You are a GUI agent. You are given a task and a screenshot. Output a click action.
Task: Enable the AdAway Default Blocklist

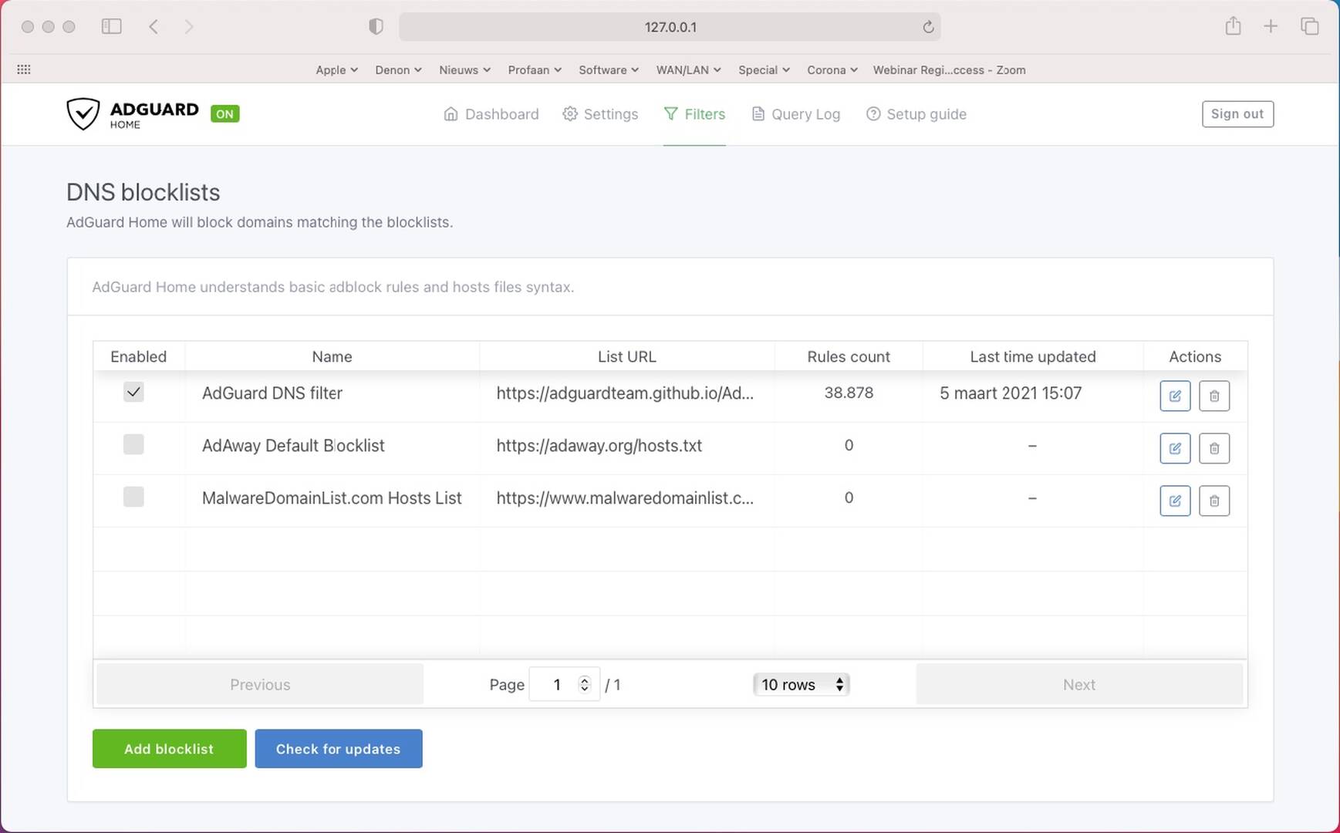click(133, 444)
